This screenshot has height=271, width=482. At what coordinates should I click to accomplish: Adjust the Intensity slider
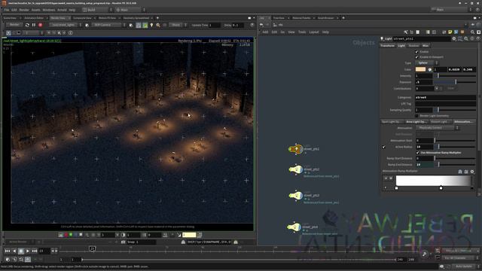coord(455,75)
